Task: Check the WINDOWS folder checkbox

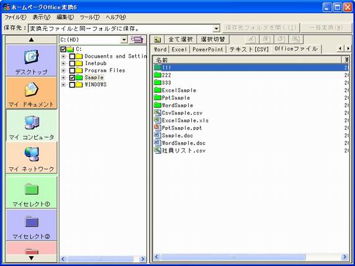Action: coord(72,84)
